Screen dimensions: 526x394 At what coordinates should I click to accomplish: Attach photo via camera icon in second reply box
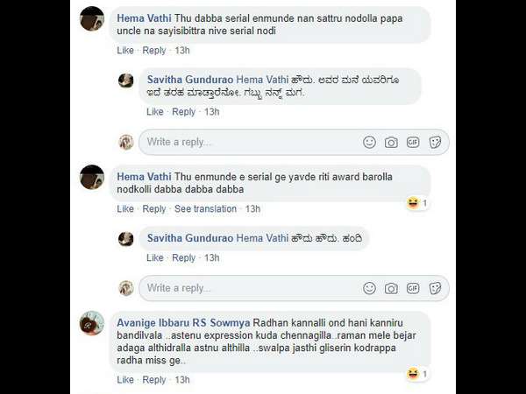[x=391, y=288]
